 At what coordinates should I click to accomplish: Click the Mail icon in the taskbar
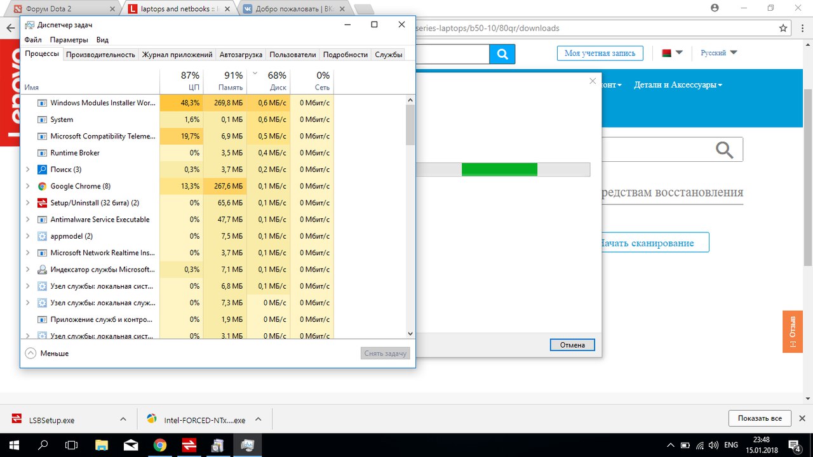131,445
